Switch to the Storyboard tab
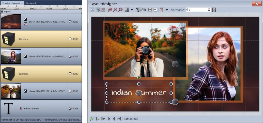The height and width of the screenshot is (123, 263). [x=31, y=3]
